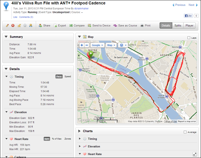This screenshot has width=201, height=158.
Task: Open the map layers icon dropdown
Action: click(123, 45)
